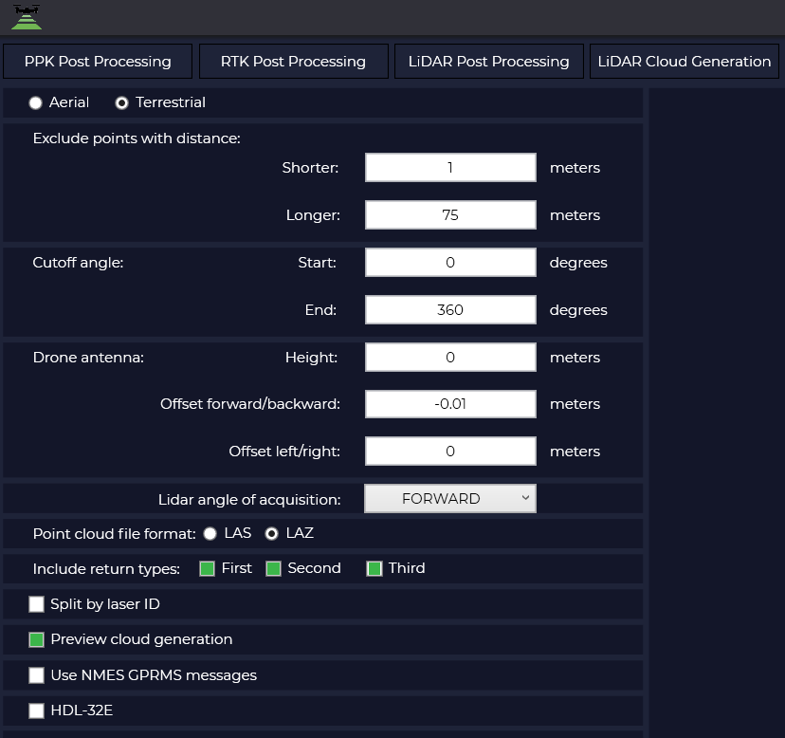
Task: Click the 'Exclude points with distance:' label
Action: point(137,138)
